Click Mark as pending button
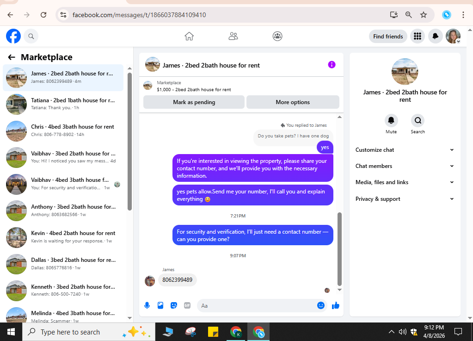 coord(194,102)
